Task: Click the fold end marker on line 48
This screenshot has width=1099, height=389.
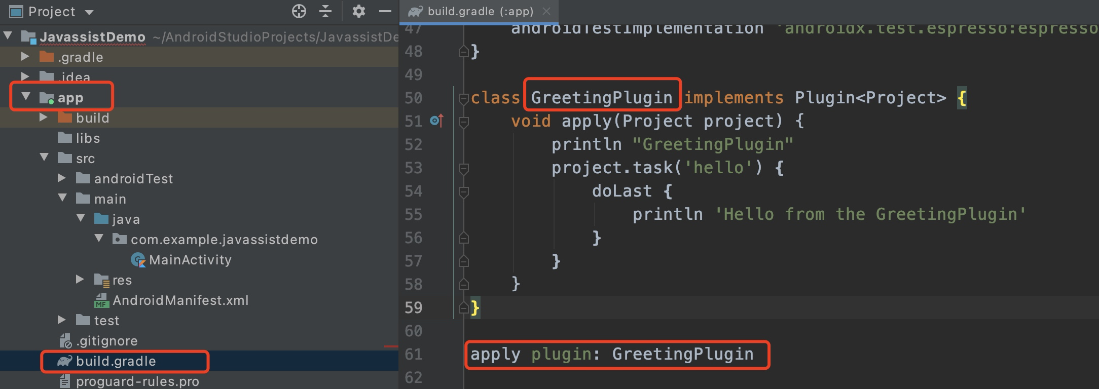Action: pyautogui.click(x=463, y=51)
